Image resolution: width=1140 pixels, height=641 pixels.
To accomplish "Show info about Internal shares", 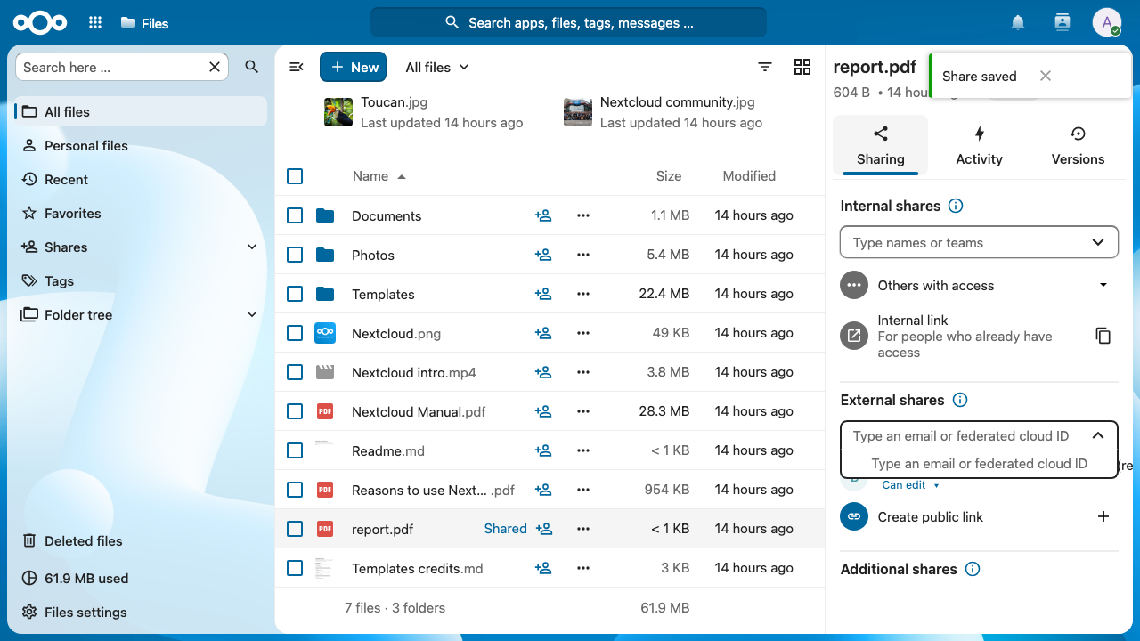I will click(x=956, y=206).
